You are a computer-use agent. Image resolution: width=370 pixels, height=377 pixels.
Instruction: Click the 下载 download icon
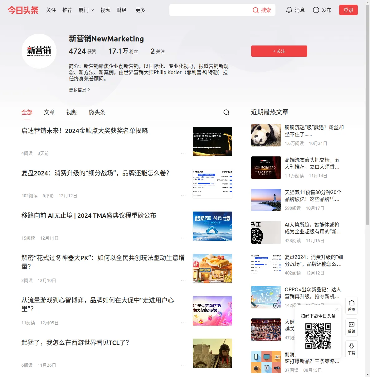pos(352,349)
